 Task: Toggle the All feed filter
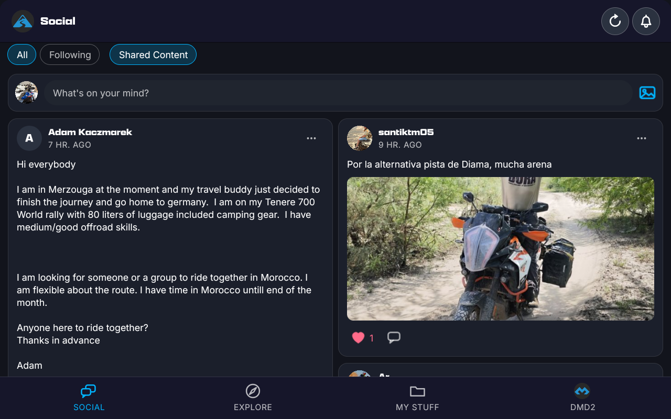tap(22, 54)
